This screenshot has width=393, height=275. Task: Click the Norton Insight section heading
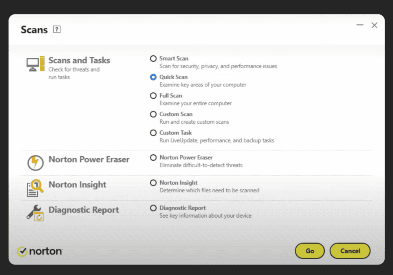77,185
